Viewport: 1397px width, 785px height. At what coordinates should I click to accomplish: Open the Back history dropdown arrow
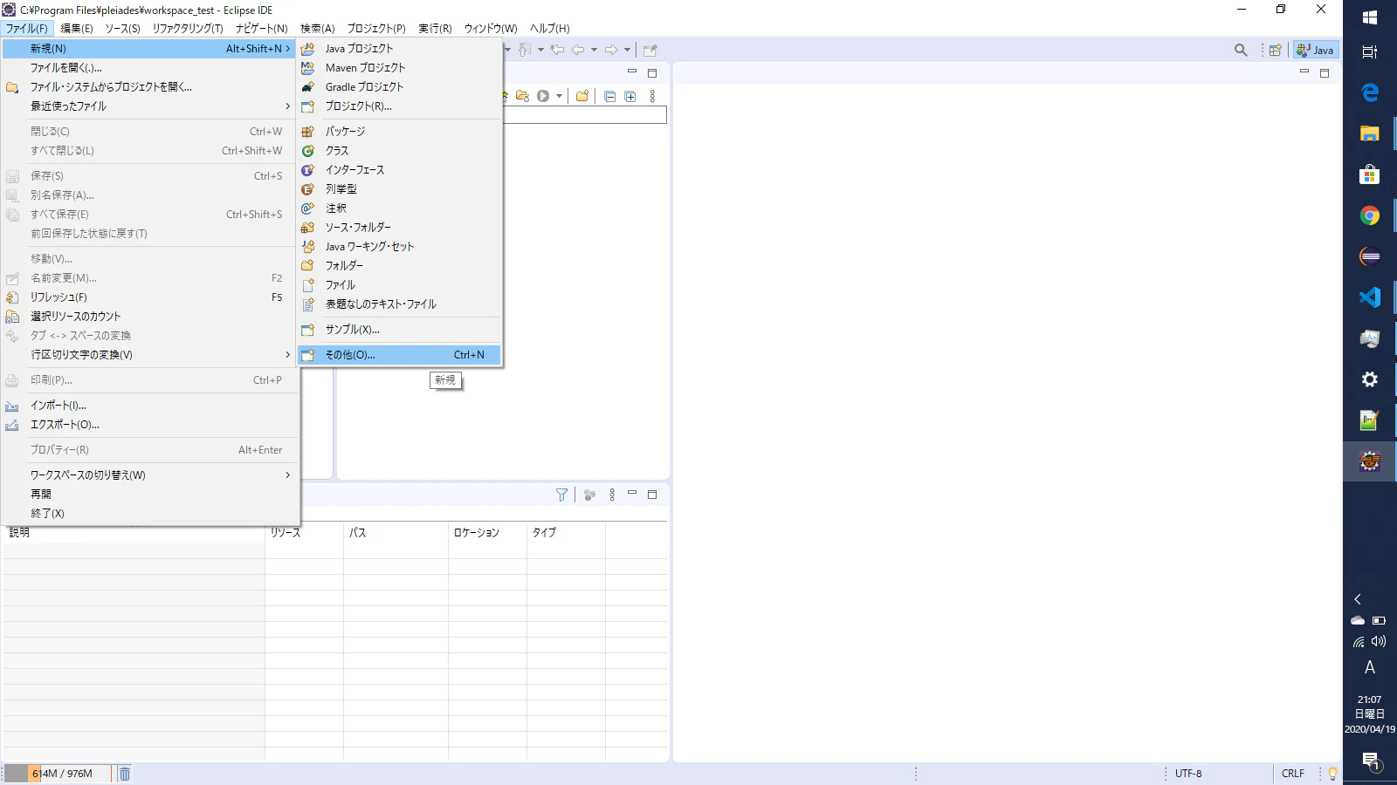pyautogui.click(x=594, y=50)
